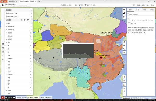Click the save icon beside the map title

[x=3, y=5]
